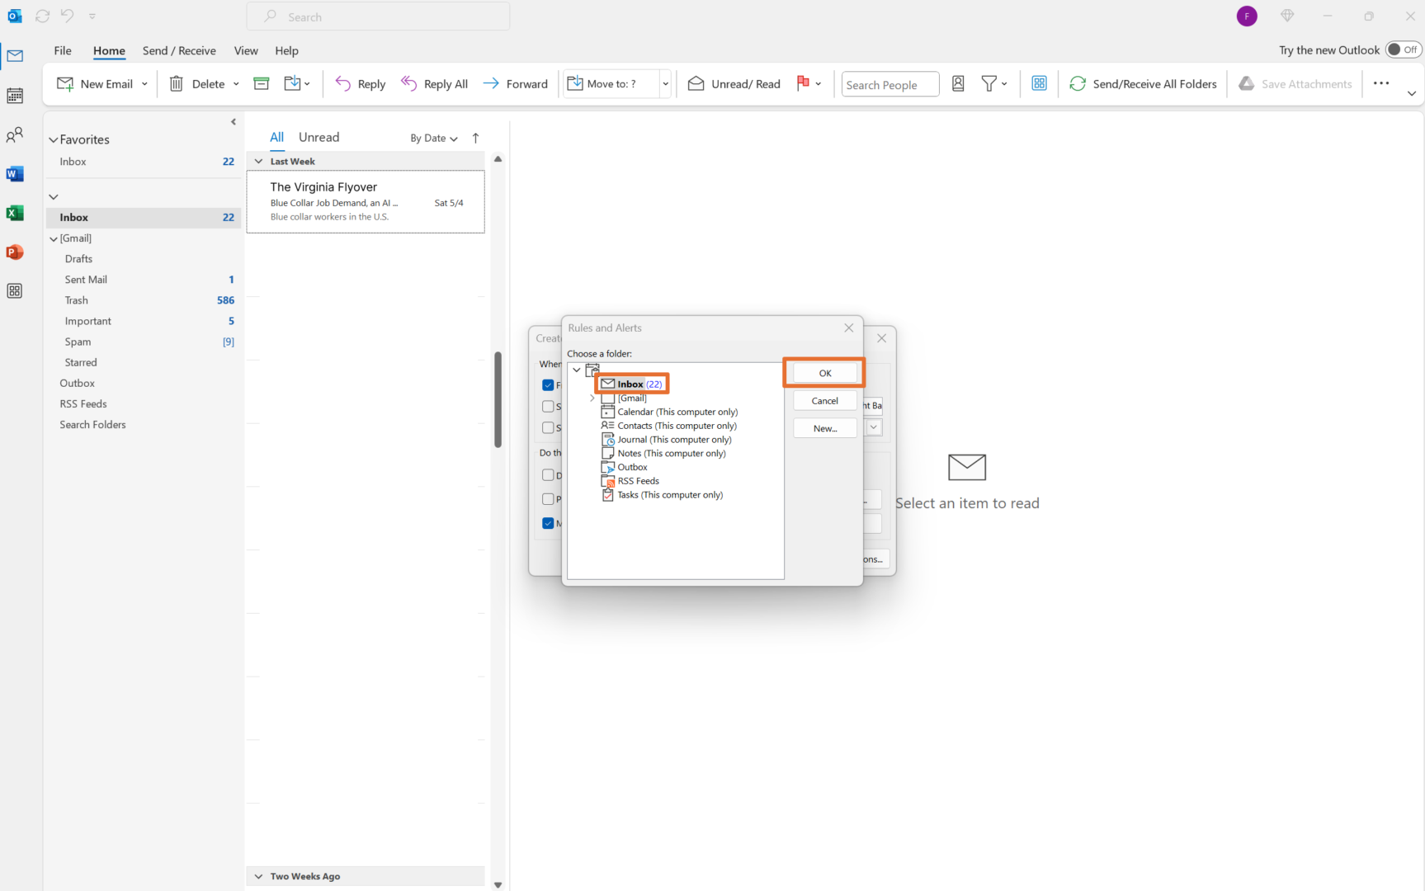Image resolution: width=1425 pixels, height=891 pixels.
Task: Click the Undo arrow in the title bar
Action: tap(68, 16)
